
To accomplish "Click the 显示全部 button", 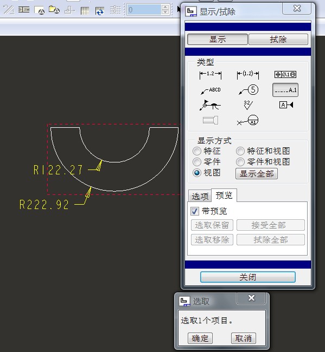I will (x=257, y=173).
